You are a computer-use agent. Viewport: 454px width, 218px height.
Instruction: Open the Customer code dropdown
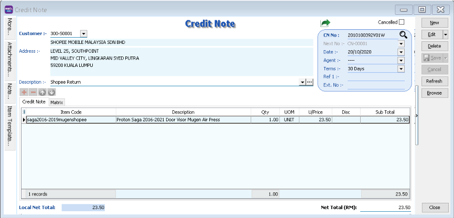(x=83, y=33)
